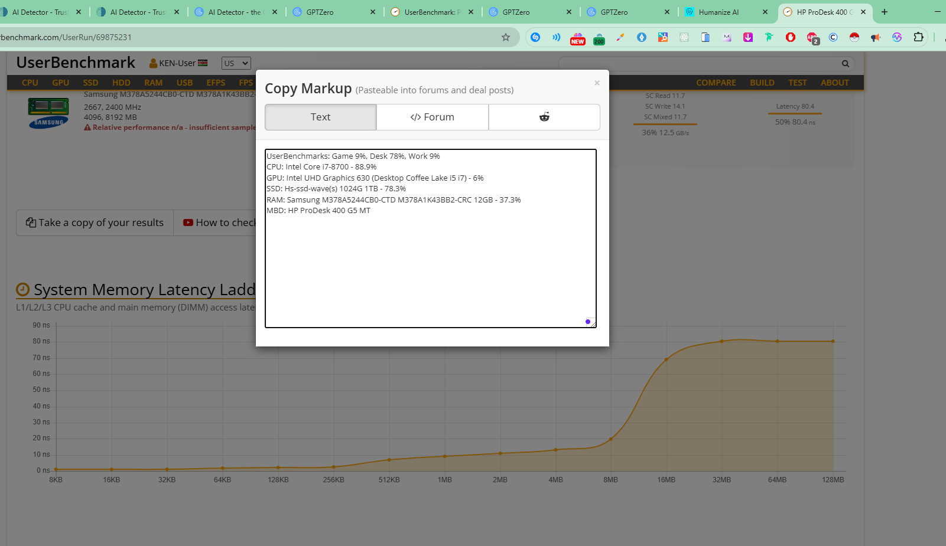Click the Pokeball extension icon

854,37
